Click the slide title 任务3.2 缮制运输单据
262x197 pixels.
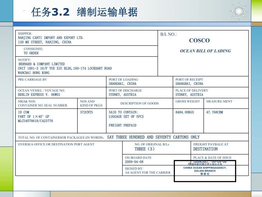[84, 12]
